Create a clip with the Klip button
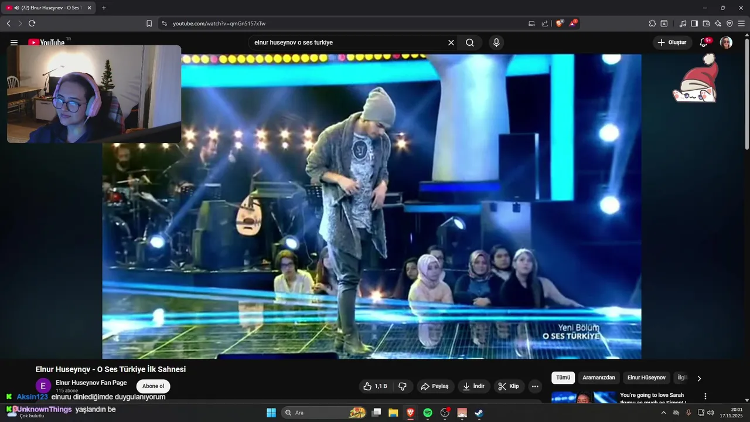Viewport: 750px width, 422px height. pos(509,386)
